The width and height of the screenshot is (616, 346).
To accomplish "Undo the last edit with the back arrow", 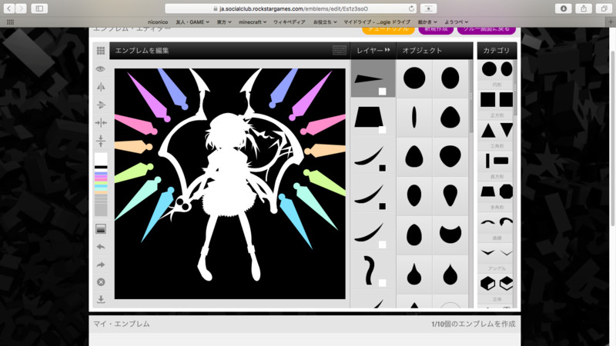I will pos(101,247).
